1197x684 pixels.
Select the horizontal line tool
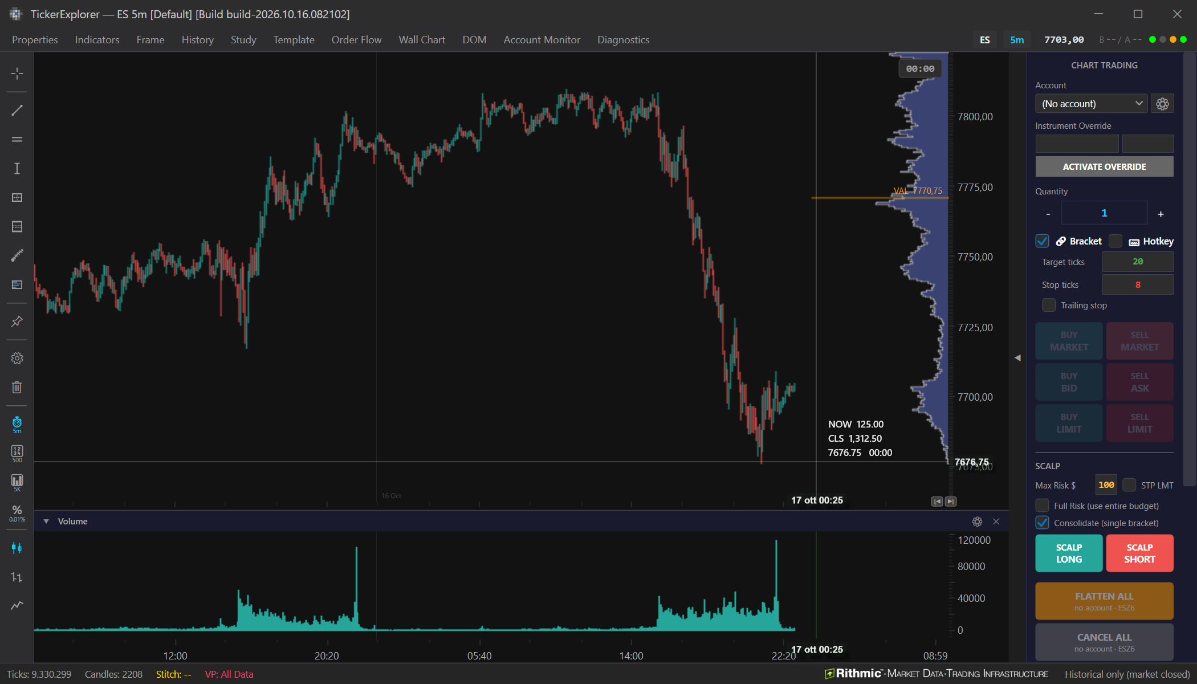(x=17, y=139)
